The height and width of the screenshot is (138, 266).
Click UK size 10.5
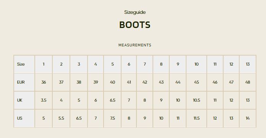point(196,100)
